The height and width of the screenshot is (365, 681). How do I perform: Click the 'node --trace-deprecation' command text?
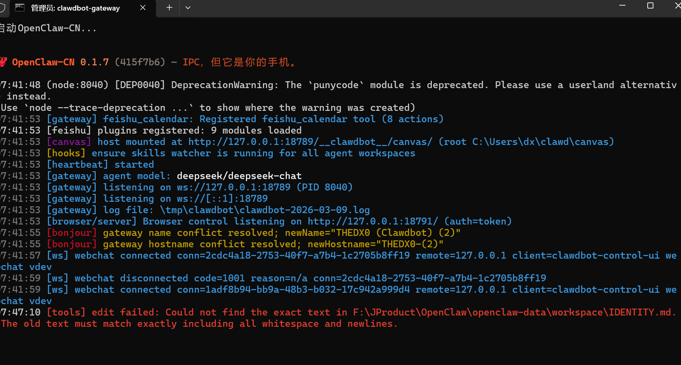pyautogui.click(x=97, y=108)
